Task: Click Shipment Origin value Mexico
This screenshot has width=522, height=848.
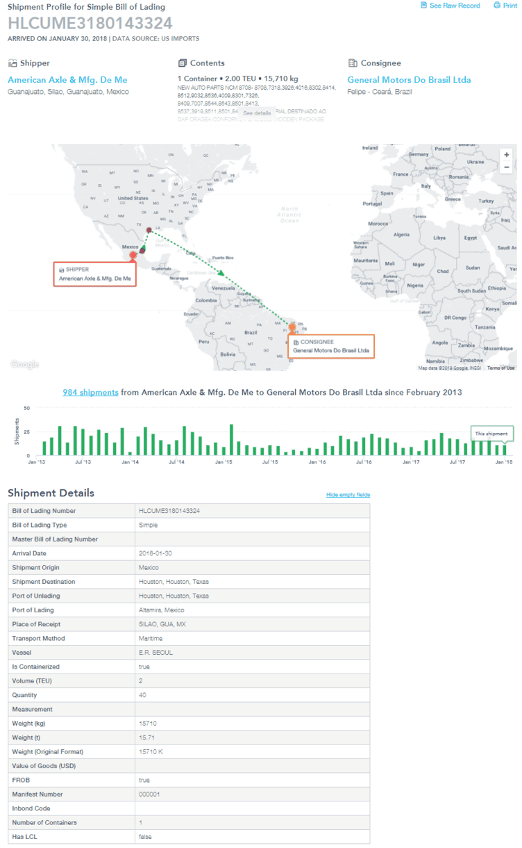Action: [149, 567]
